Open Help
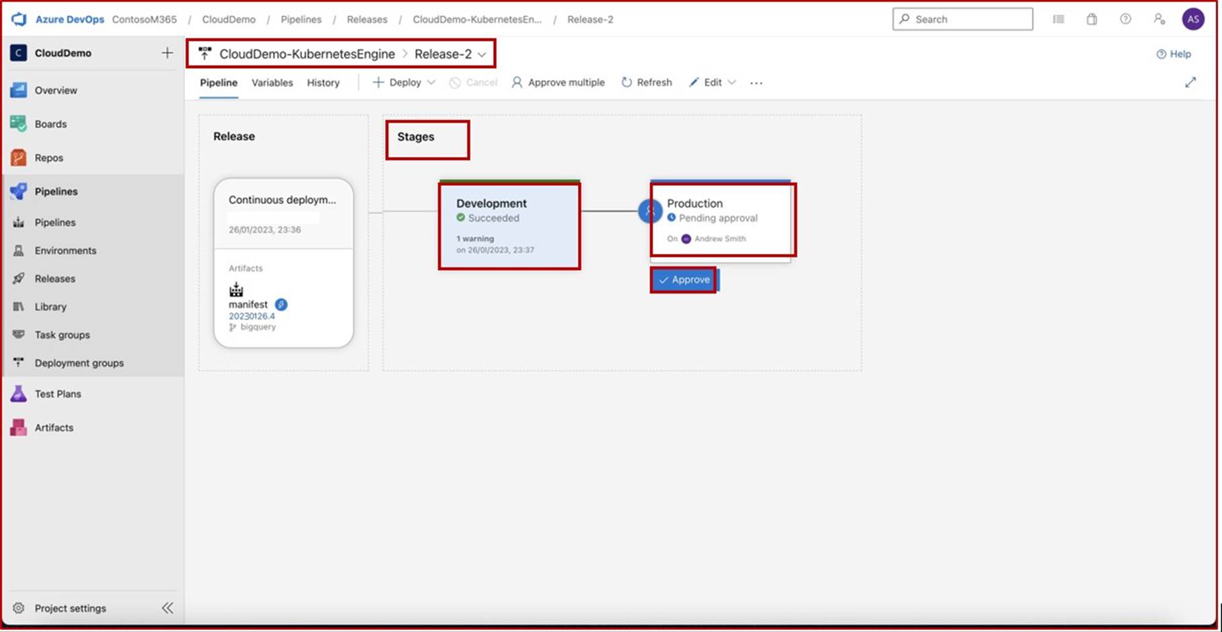 tap(1174, 54)
